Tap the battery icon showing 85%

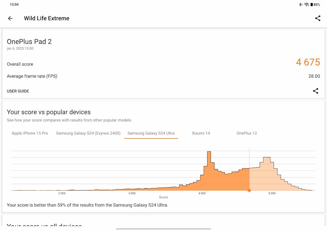(x=311, y=5)
